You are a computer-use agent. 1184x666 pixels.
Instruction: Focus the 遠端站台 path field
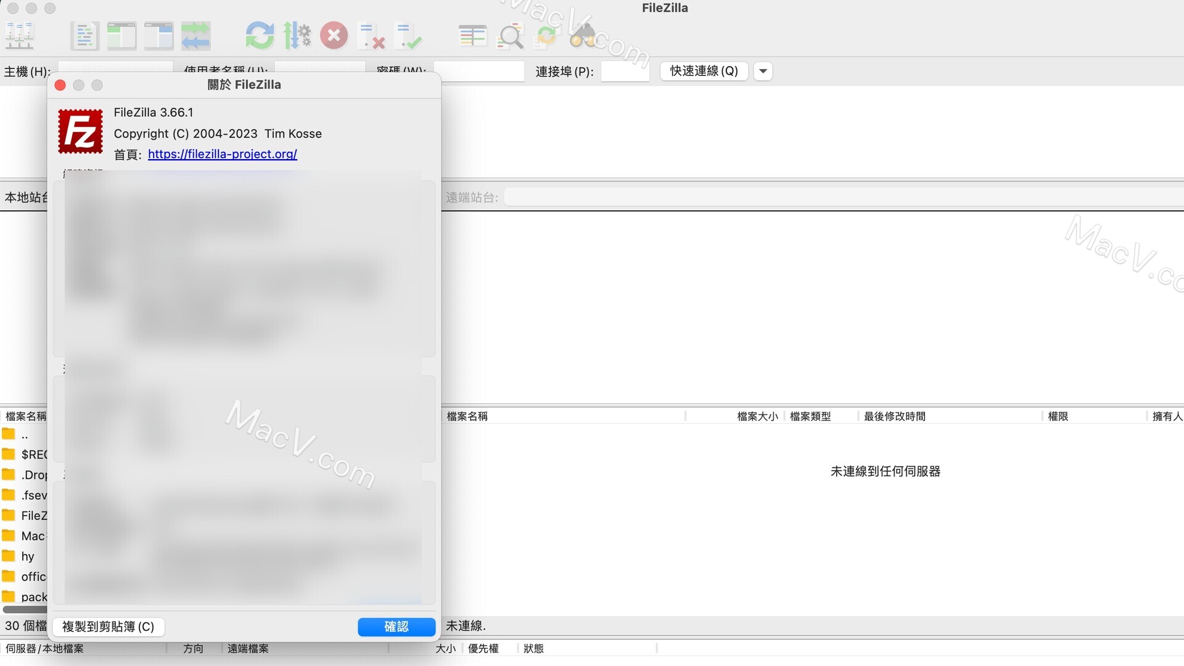(x=844, y=197)
